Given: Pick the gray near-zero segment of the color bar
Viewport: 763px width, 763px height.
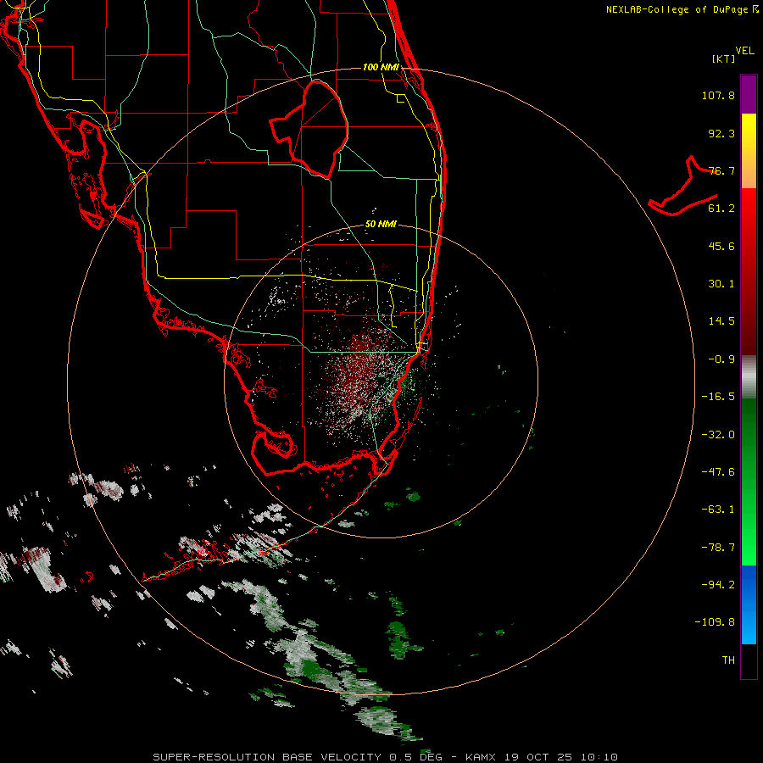Looking at the screenshot, I should click(x=749, y=377).
